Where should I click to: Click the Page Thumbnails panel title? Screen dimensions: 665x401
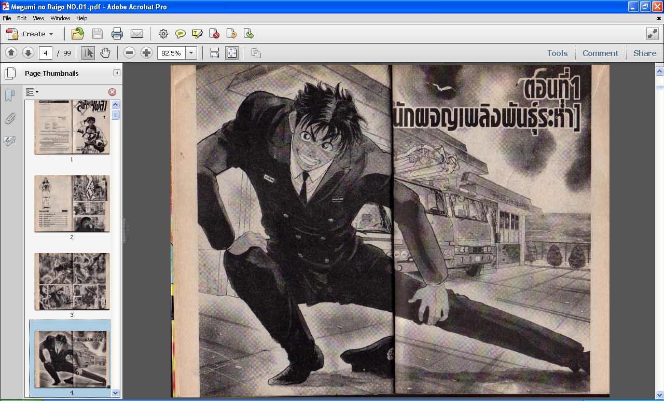52,73
